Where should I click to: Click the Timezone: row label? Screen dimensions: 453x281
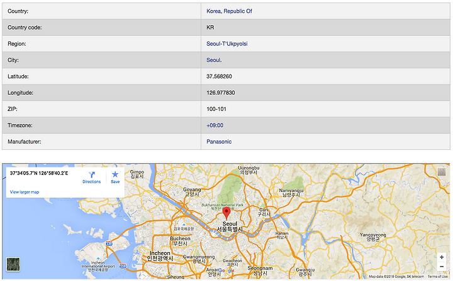pyautogui.click(x=21, y=125)
